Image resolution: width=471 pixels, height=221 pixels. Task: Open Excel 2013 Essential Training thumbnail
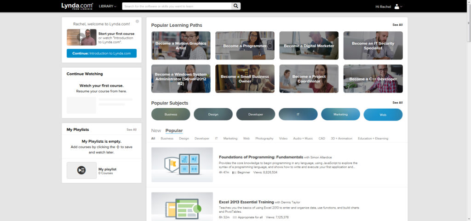click(182, 206)
